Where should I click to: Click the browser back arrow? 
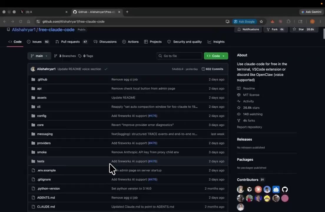pyautogui.click(x=4, y=21)
